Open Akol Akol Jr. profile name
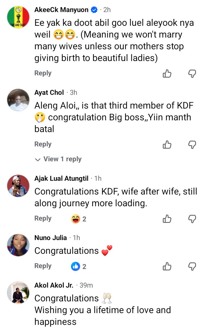This screenshot has height=330, width=206. coord(54,285)
